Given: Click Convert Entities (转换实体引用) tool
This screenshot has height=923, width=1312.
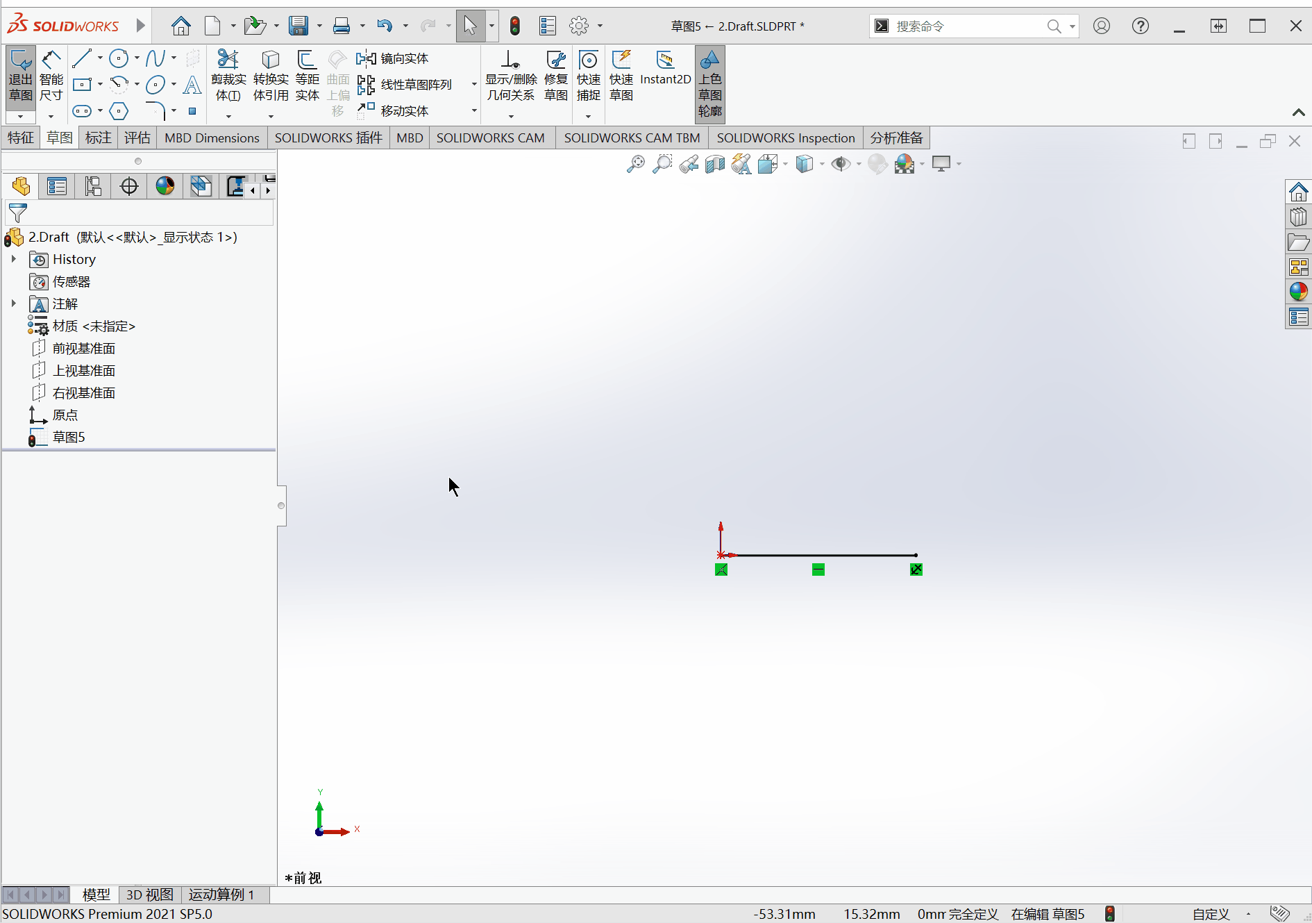Looking at the screenshot, I should click(271, 76).
